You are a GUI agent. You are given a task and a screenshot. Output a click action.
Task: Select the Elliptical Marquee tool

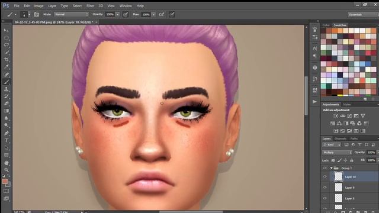point(7,38)
